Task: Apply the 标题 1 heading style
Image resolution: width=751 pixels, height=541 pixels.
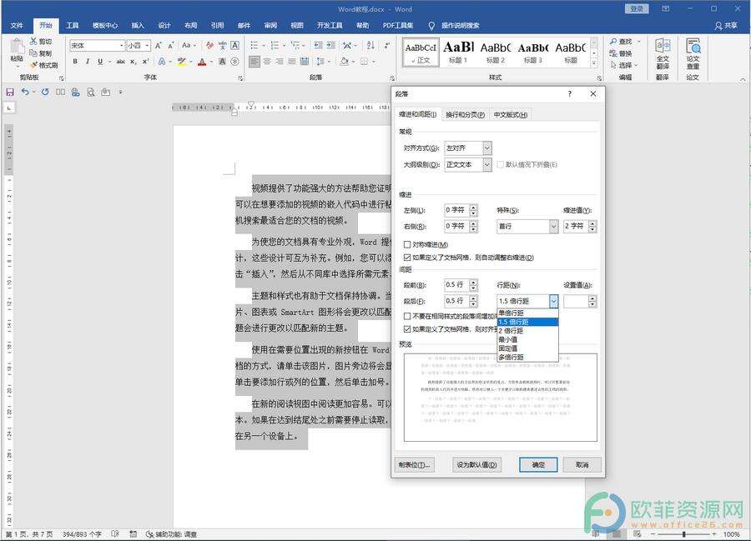Action: pyautogui.click(x=458, y=53)
